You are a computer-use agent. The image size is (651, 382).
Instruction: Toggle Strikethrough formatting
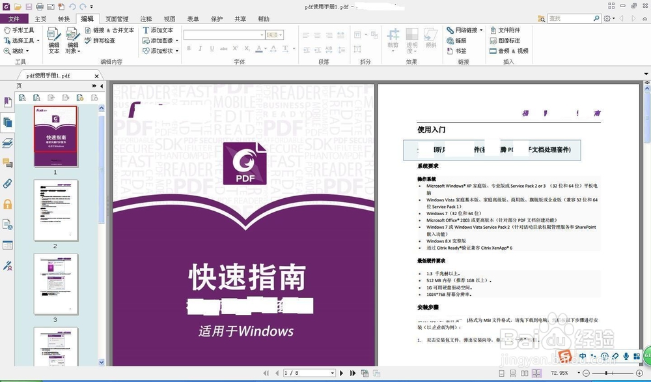[x=223, y=49]
